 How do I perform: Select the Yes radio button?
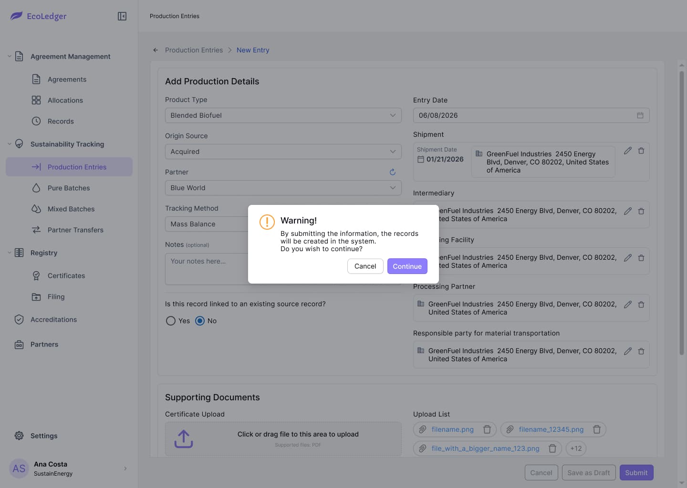[171, 321]
